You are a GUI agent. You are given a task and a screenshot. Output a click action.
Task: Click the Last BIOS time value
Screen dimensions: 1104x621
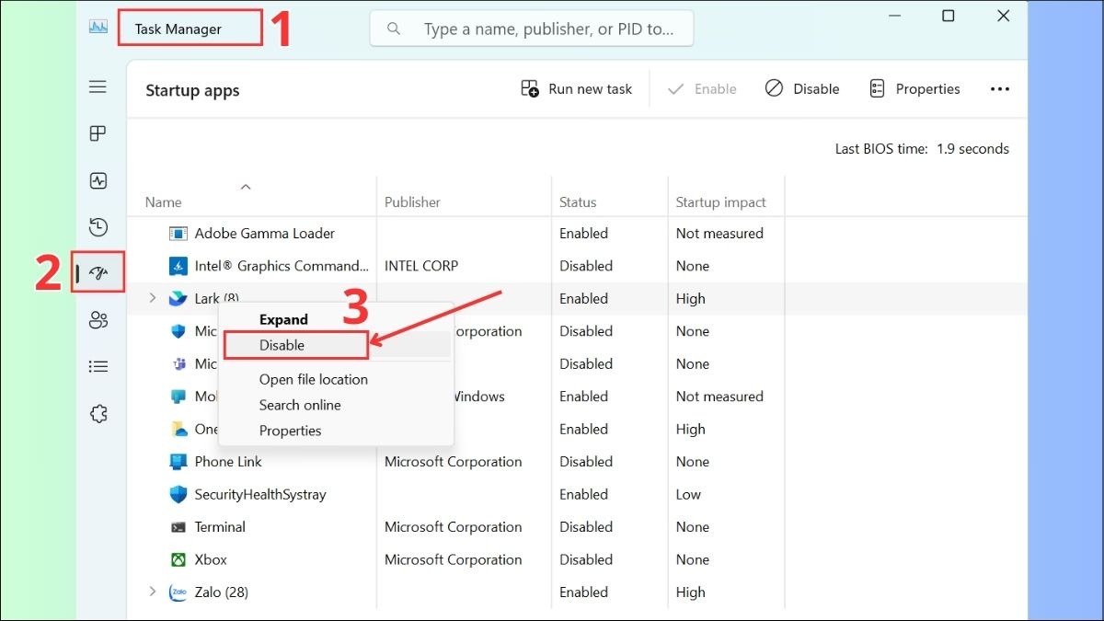point(972,149)
